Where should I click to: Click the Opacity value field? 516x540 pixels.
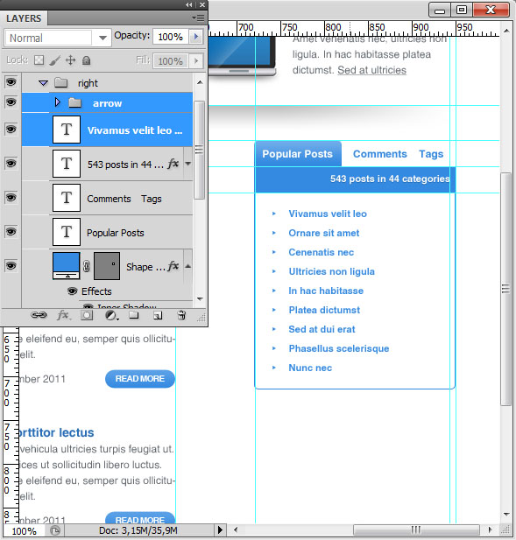[x=171, y=37]
